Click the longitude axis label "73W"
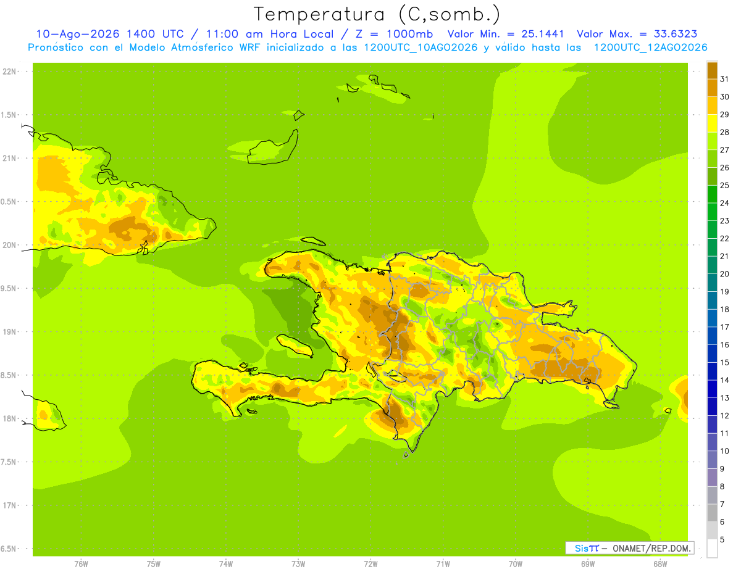This screenshot has width=741, height=572. click(298, 563)
